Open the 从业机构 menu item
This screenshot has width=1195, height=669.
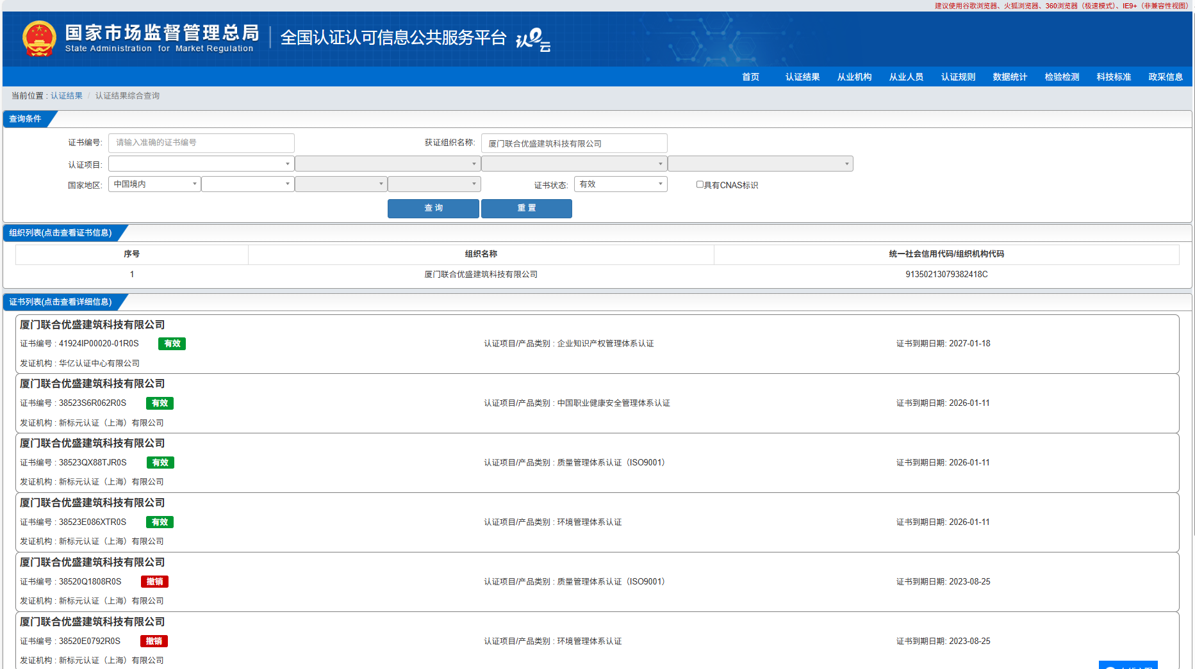tap(854, 77)
